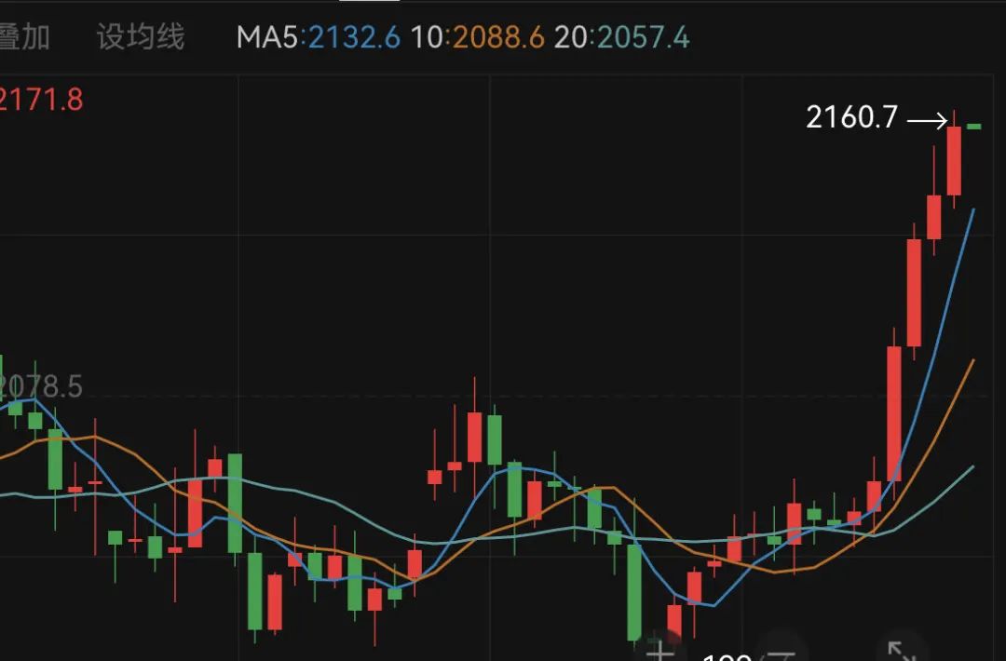
Task: Tap the 叠加 overlay button
Action: pos(24,36)
